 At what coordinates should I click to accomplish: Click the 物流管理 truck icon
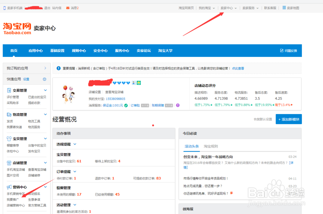click(x=9, y=114)
